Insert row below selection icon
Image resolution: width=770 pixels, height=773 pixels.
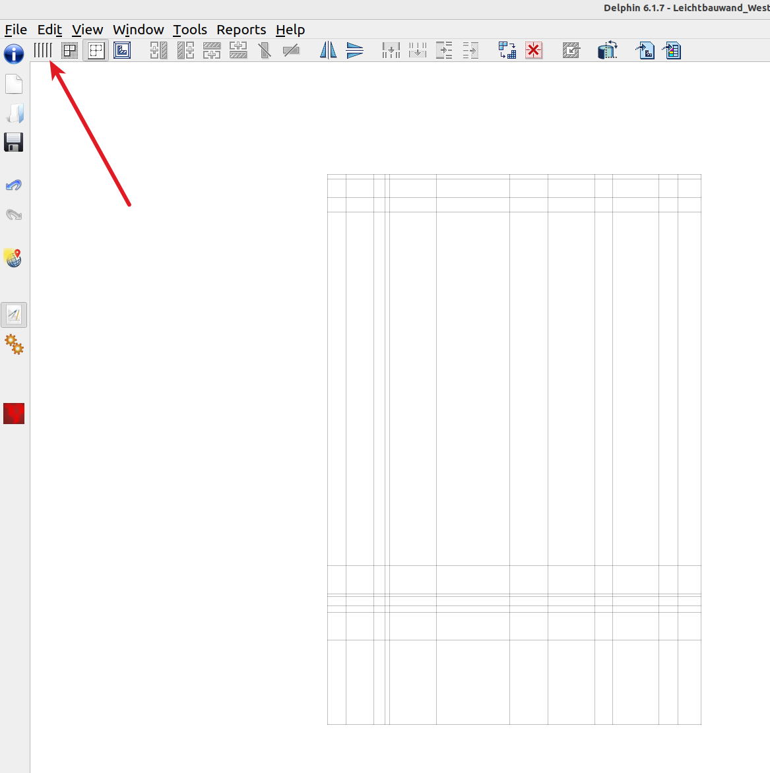tap(212, 50)
